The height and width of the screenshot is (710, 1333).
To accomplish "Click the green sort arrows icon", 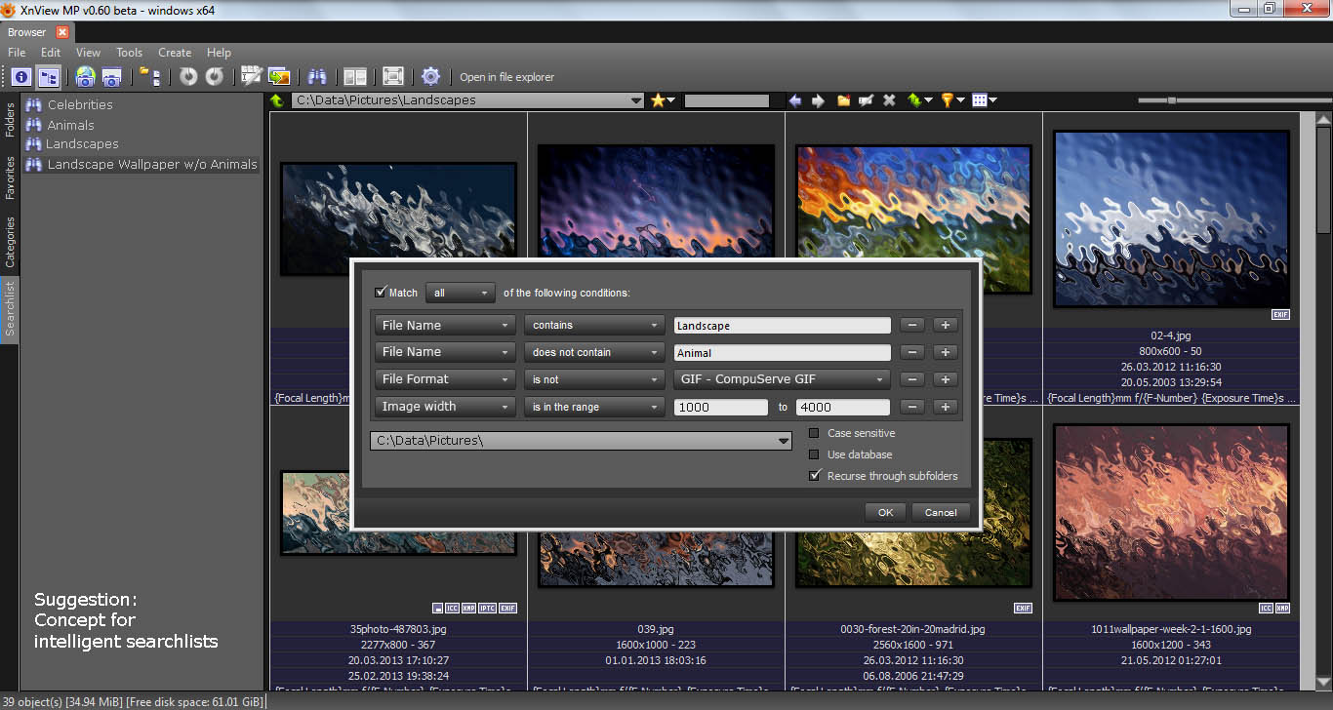I will [x=915, y=100].
